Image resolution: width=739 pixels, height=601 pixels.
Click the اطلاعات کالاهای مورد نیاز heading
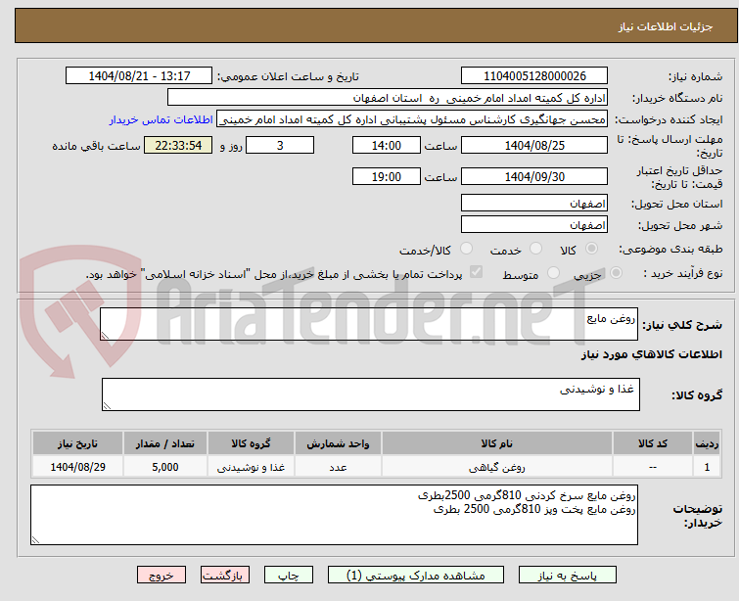651,354
